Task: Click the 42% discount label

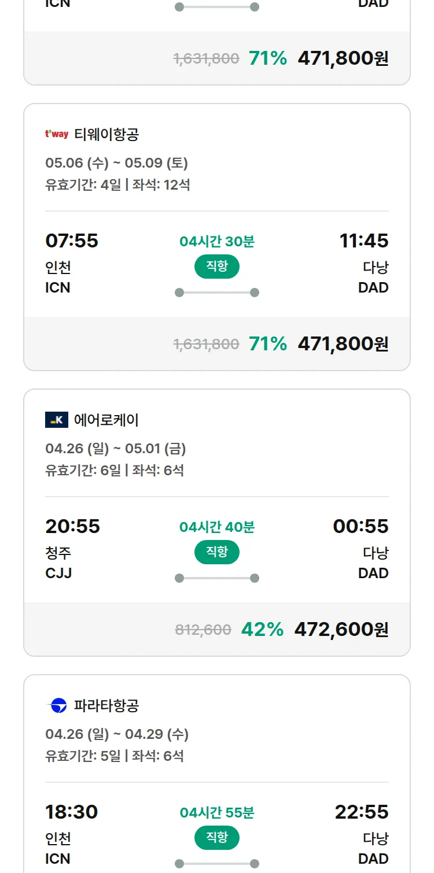Action: click(262, 629)
